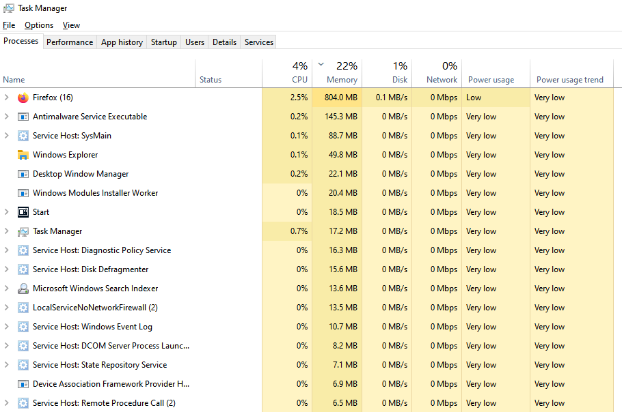
Task: Go to the Details tab
Action: point(224,42)
